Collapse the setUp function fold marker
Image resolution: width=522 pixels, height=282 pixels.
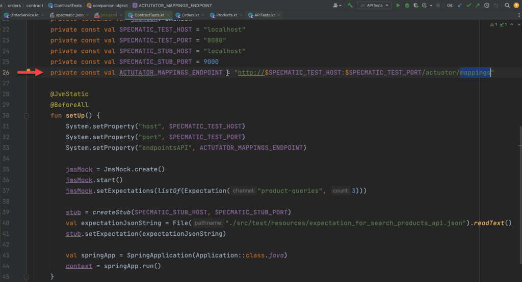(x=27, y=116)
